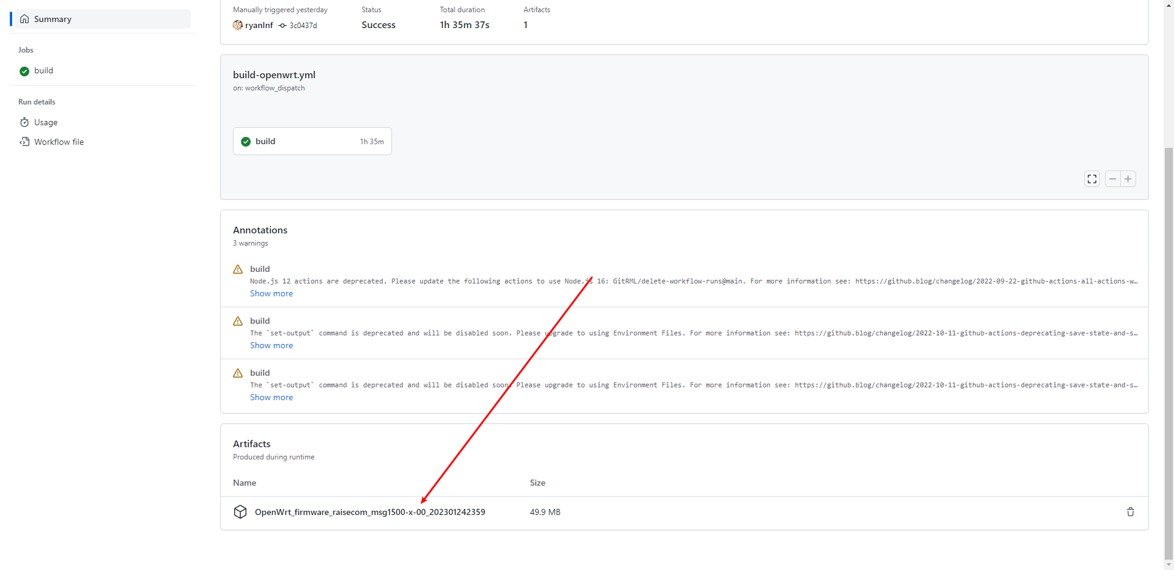Click the fullscreen workflow graph icon
The height and width of the screenshot is (570, 1174).
pos(1091,179)
